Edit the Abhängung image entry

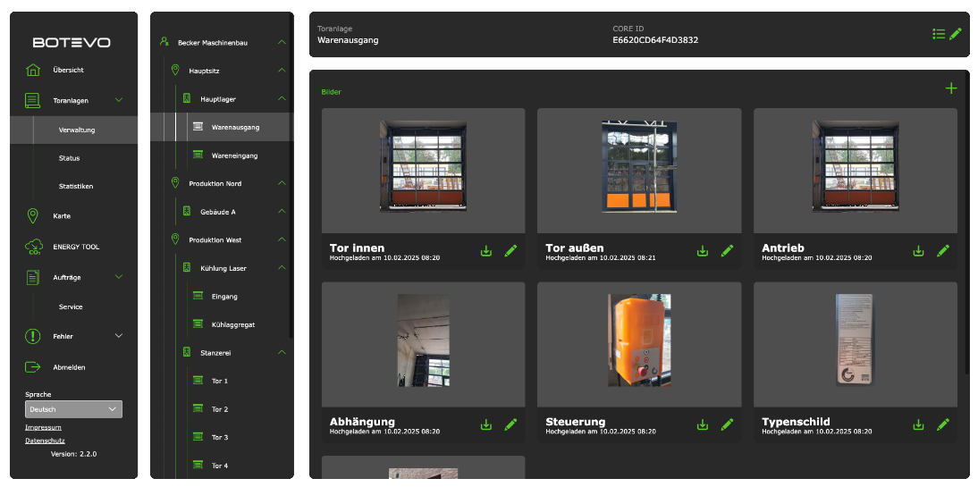510,424
